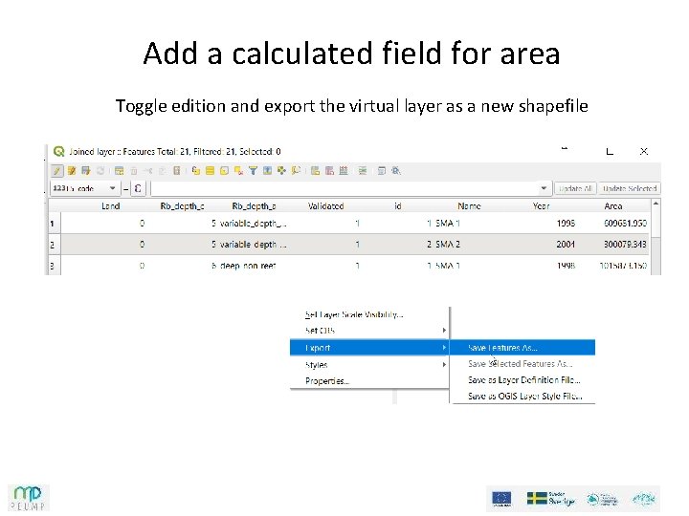Click the Add feature icon

click(119, 171)
